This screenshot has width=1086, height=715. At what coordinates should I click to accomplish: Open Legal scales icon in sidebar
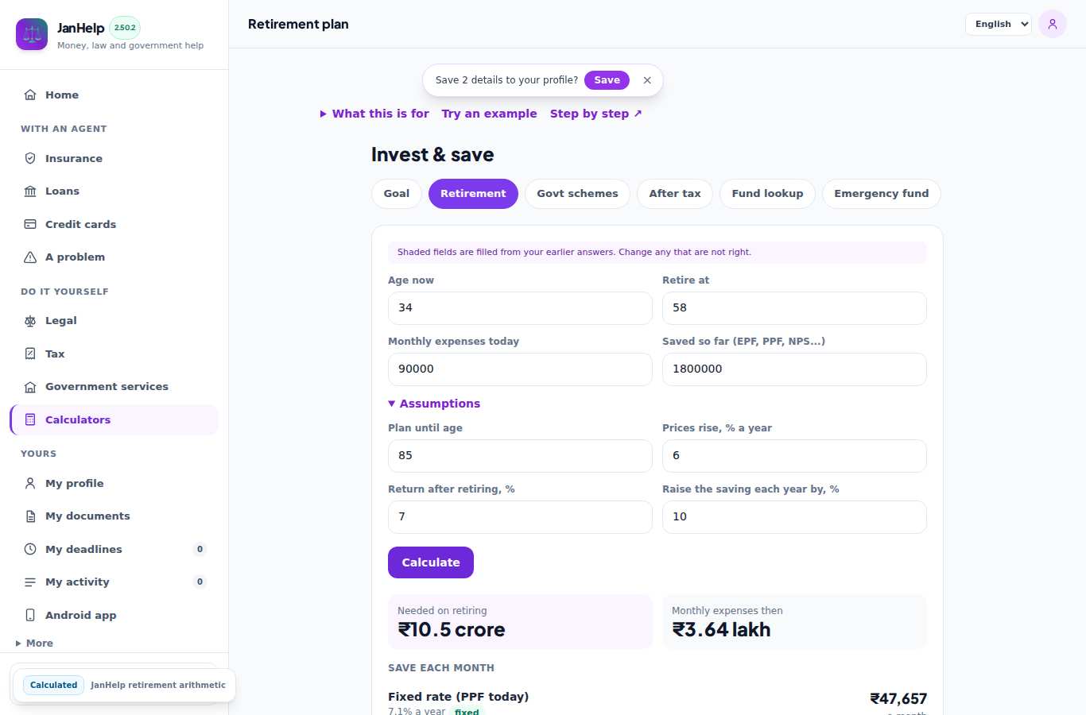30,320
